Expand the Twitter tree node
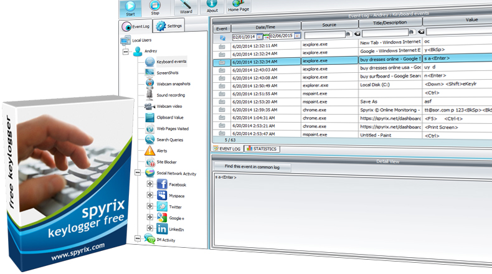Screen dimensions: 492x274 pyautogui.click(x=149, y=207)
